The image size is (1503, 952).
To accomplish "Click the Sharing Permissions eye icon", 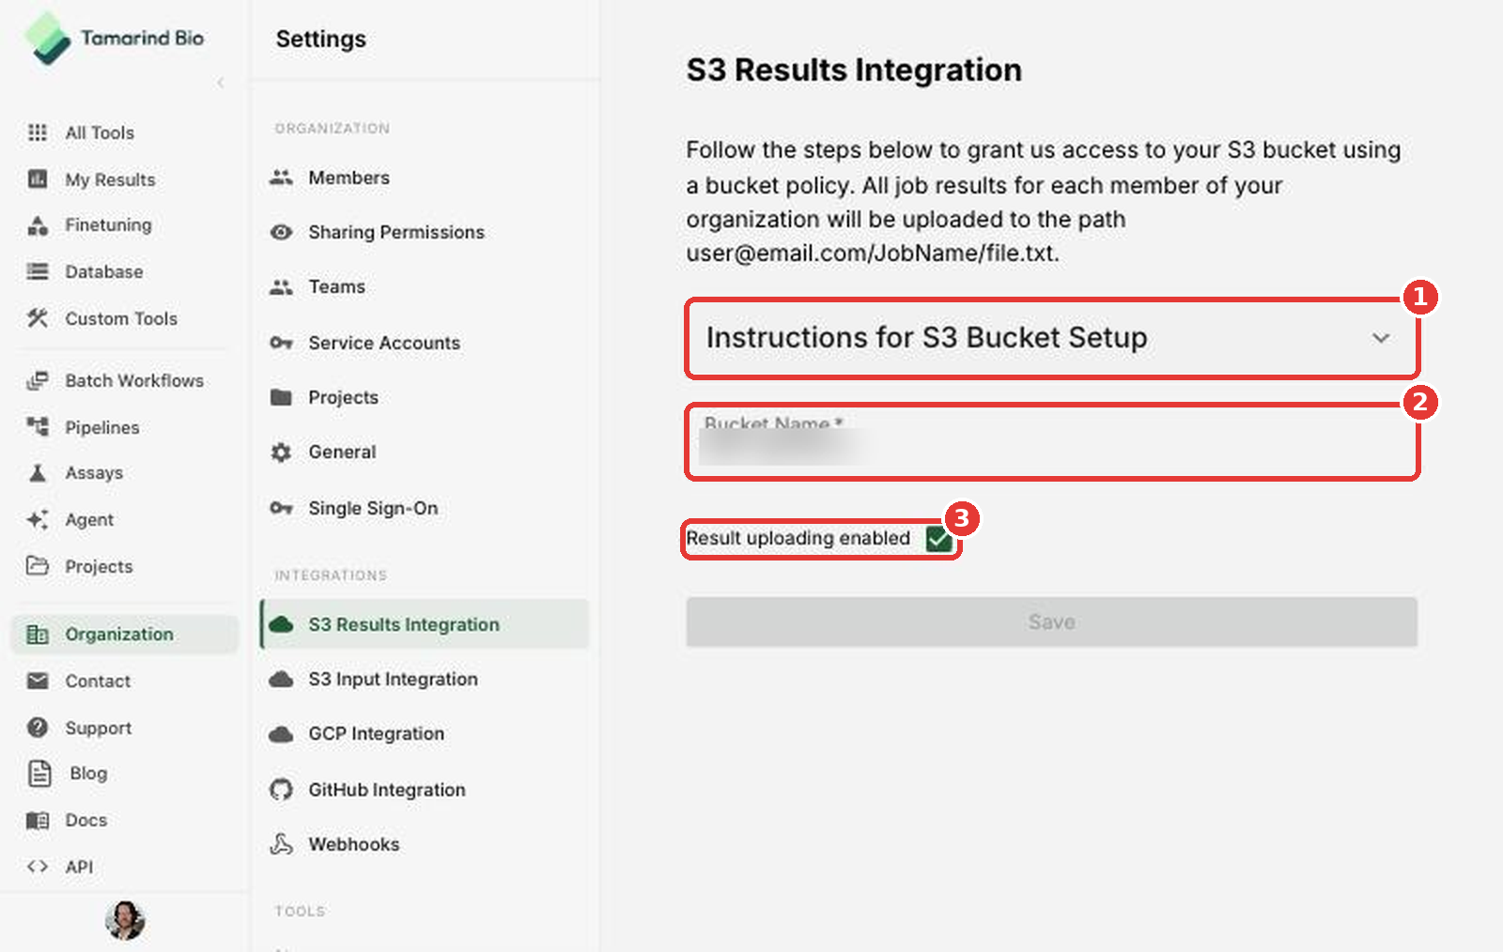I will click(281, 232).
